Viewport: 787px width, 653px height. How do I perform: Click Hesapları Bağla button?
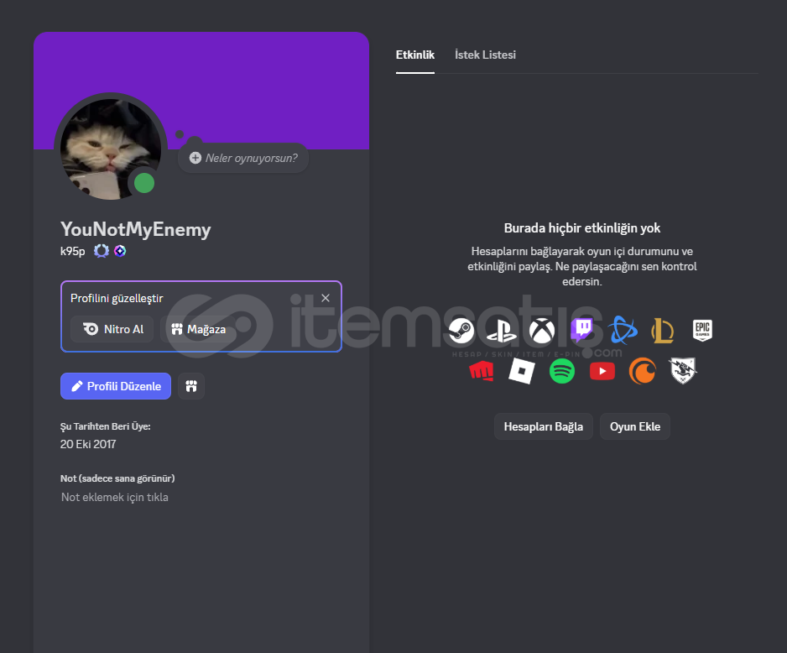[x=544, y=426]
